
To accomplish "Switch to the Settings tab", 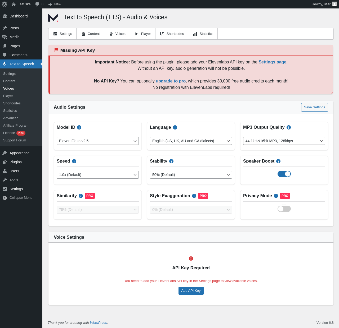I will point(63,34).
